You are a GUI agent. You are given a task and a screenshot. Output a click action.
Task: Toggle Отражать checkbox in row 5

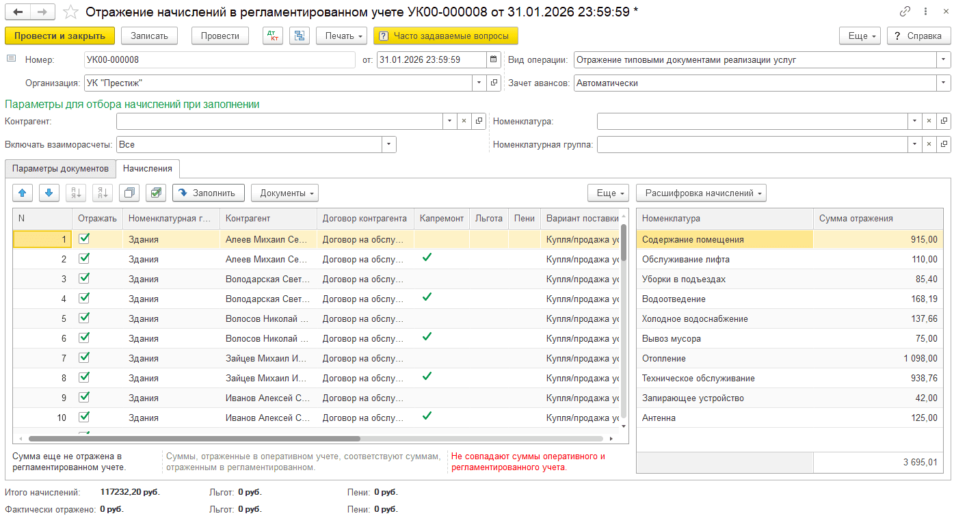pos(84,318)
